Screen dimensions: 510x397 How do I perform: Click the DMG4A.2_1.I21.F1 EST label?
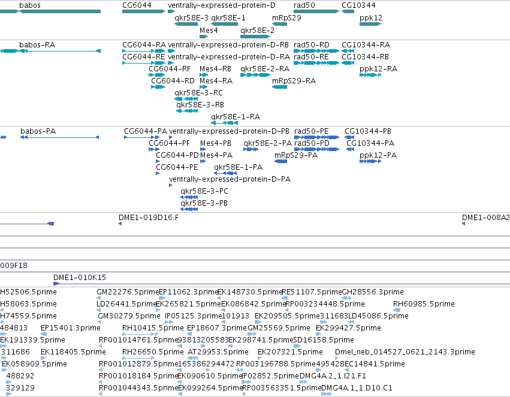tap(333, 376)
